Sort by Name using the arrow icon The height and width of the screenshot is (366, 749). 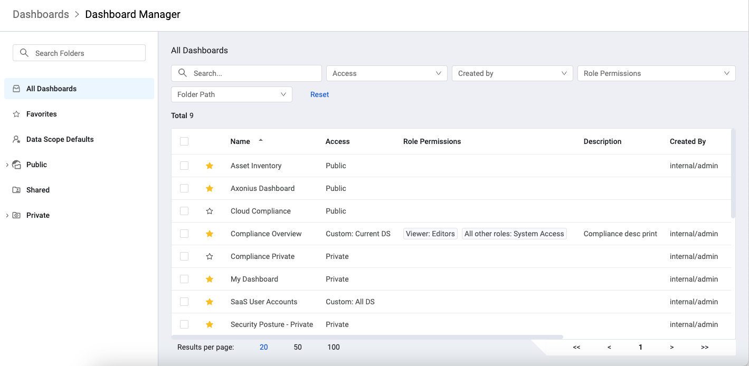tap(260, 140)
